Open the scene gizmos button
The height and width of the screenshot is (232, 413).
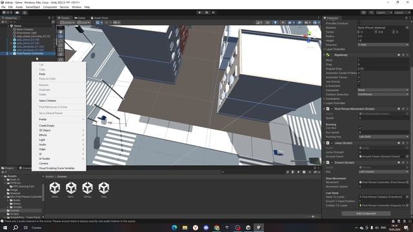[316, 23]
